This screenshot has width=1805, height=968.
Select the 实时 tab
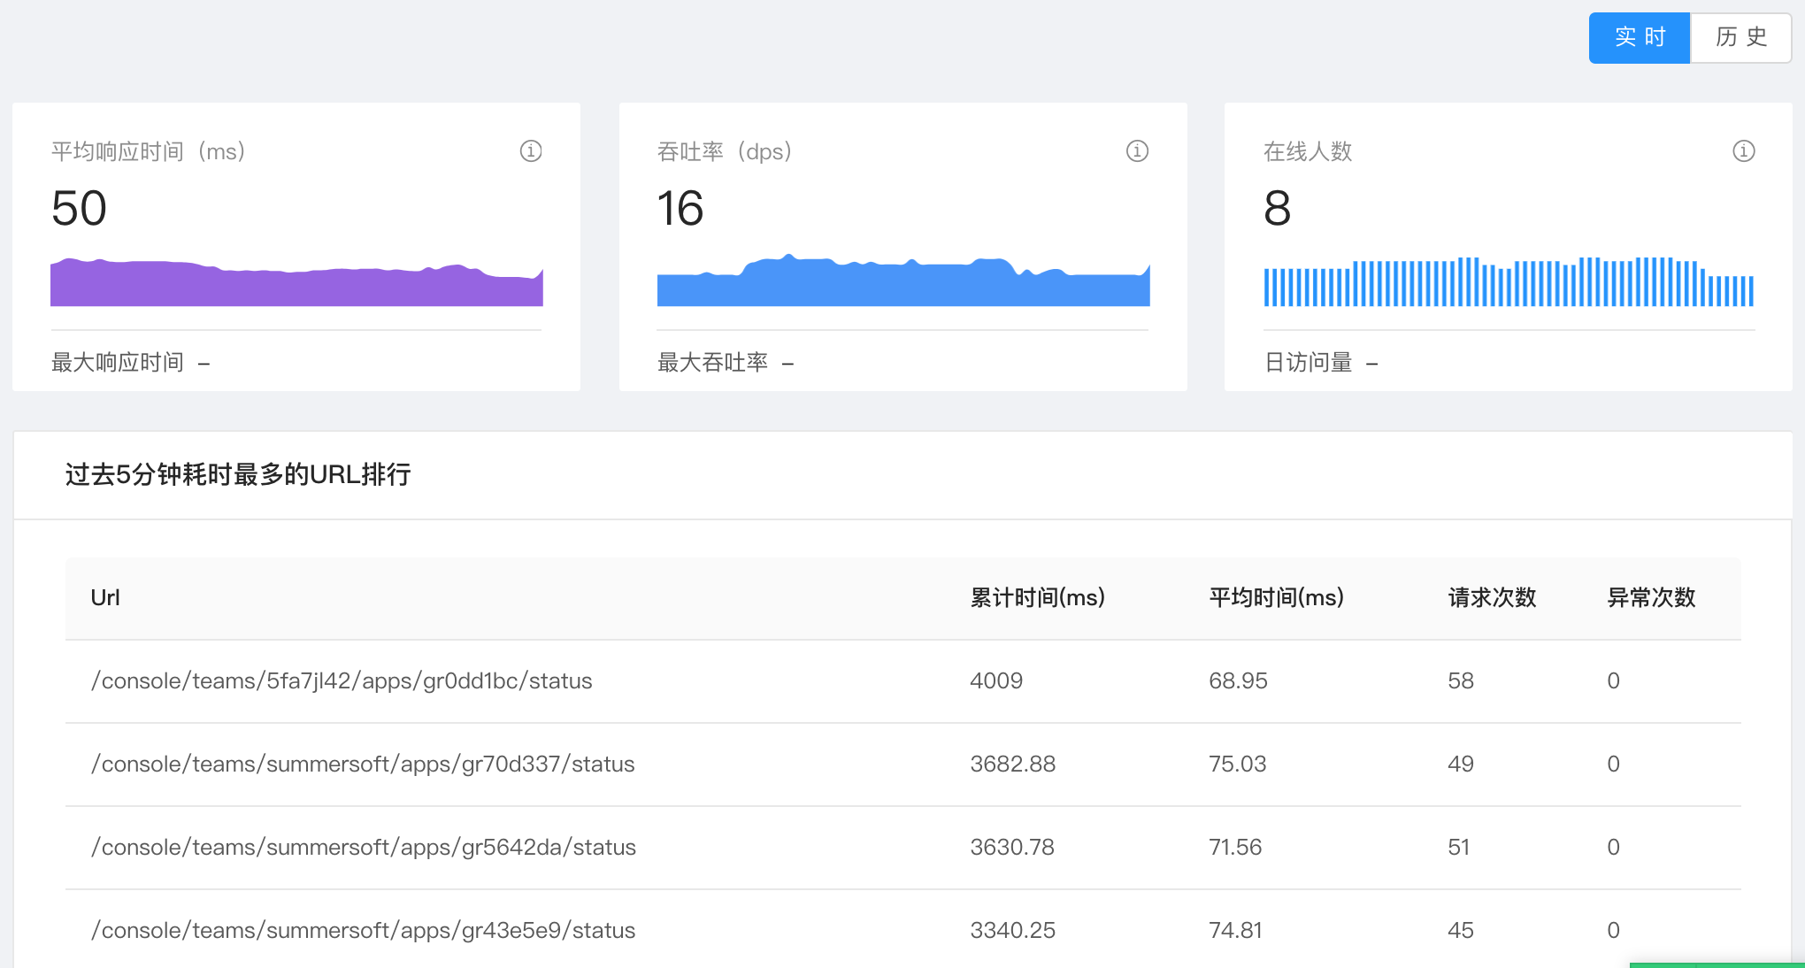(1639, 37)
